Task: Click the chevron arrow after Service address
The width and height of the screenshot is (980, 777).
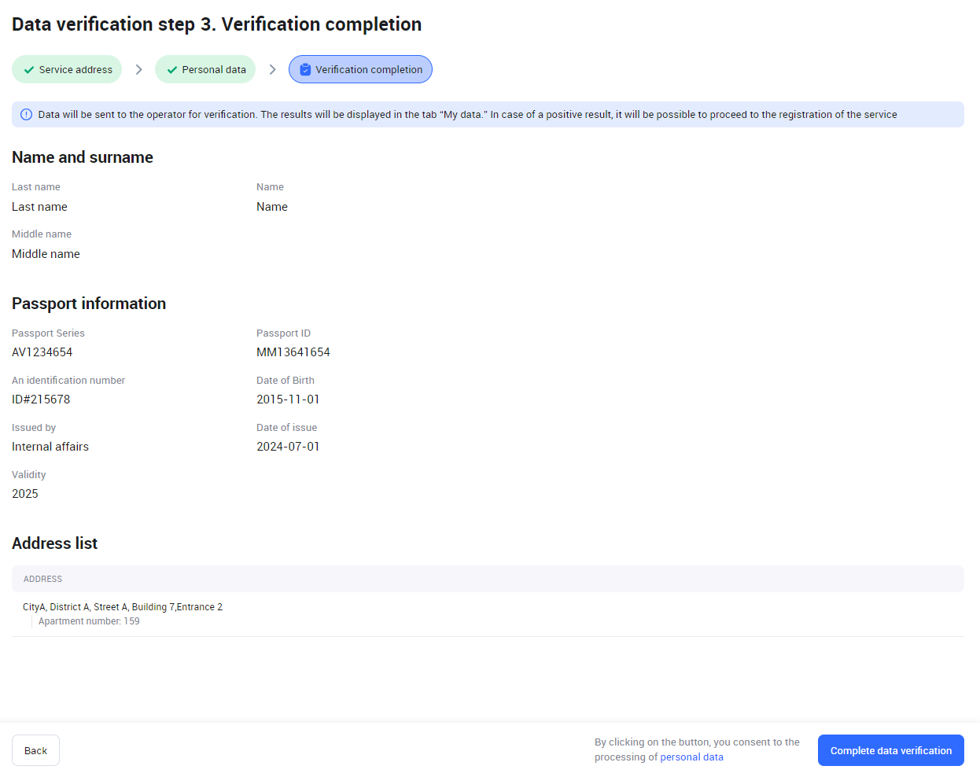Action: point(138,70)
